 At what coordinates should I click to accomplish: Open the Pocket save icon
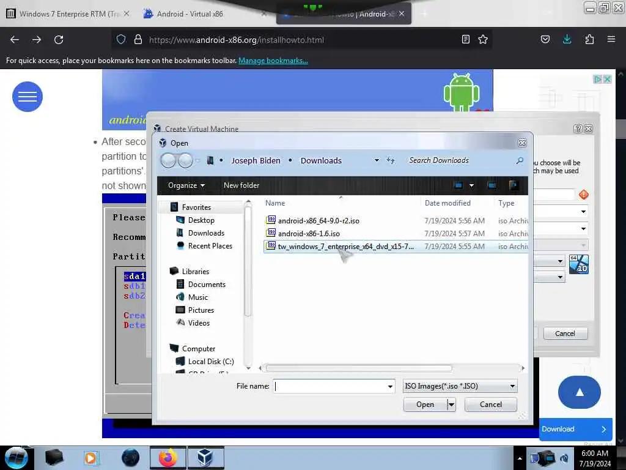coord(545,39)
